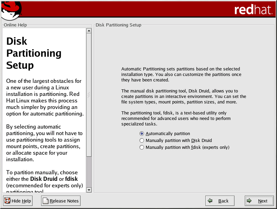The width and height of the screenshot is (277, 209).
Task: Click the Red Hat Shadowman logo
Action: pyautogui.click(x=11, y=10)
